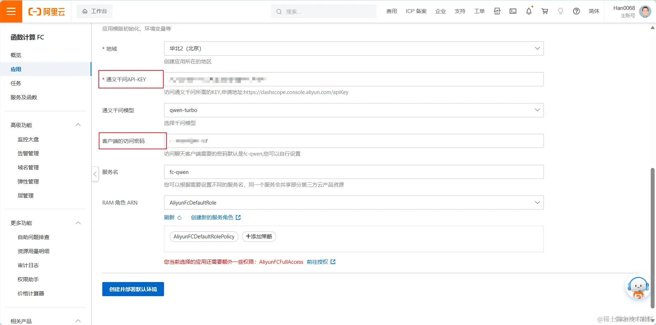The width and height of the screenshot is (656, 325).
Task: Open 创建新的服务角色 link
Action: tap(212, 218)
